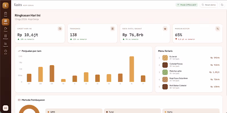Click the Kasira K logo icon
227x113 pixels.
(x=5, y=5)
